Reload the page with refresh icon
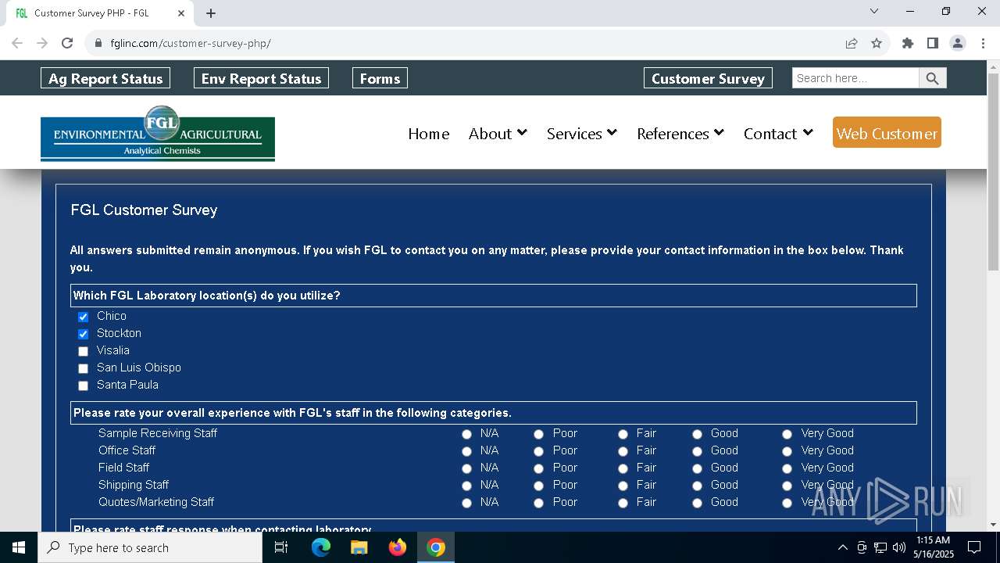The image size is (1000, 563). pos(67,43)
